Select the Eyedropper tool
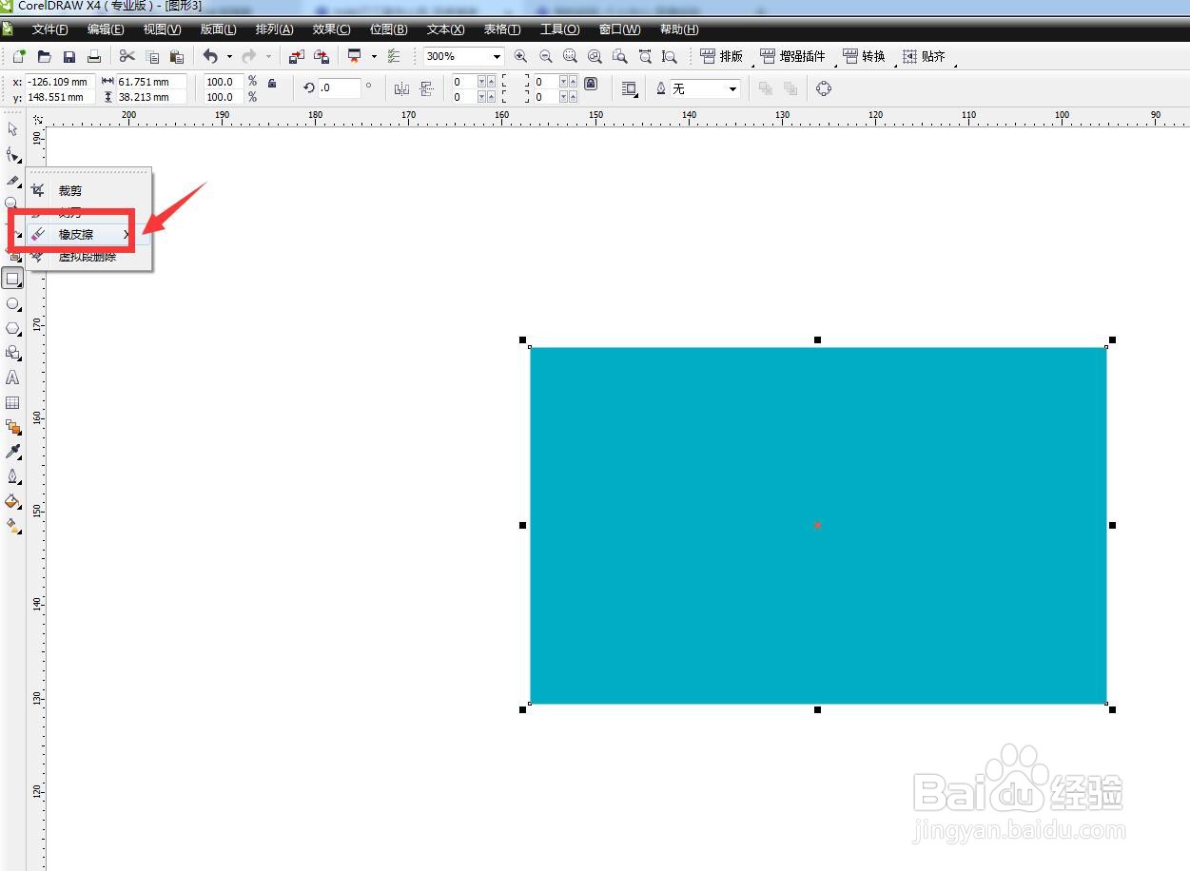This screenshot has height=871, width=1190. (x=12, y=452)
